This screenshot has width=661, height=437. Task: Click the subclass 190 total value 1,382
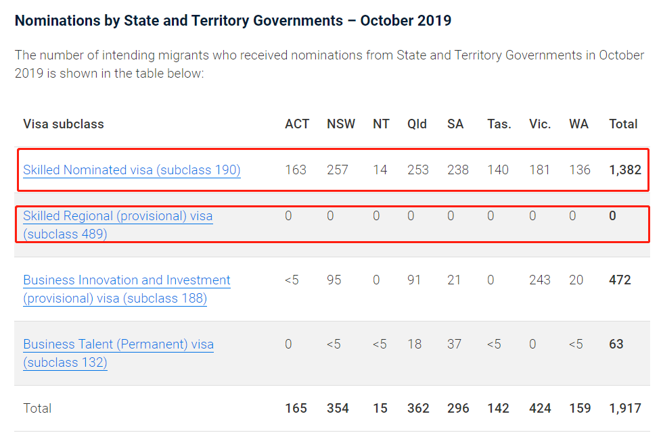pyautogui.click(x=624, y=170)
